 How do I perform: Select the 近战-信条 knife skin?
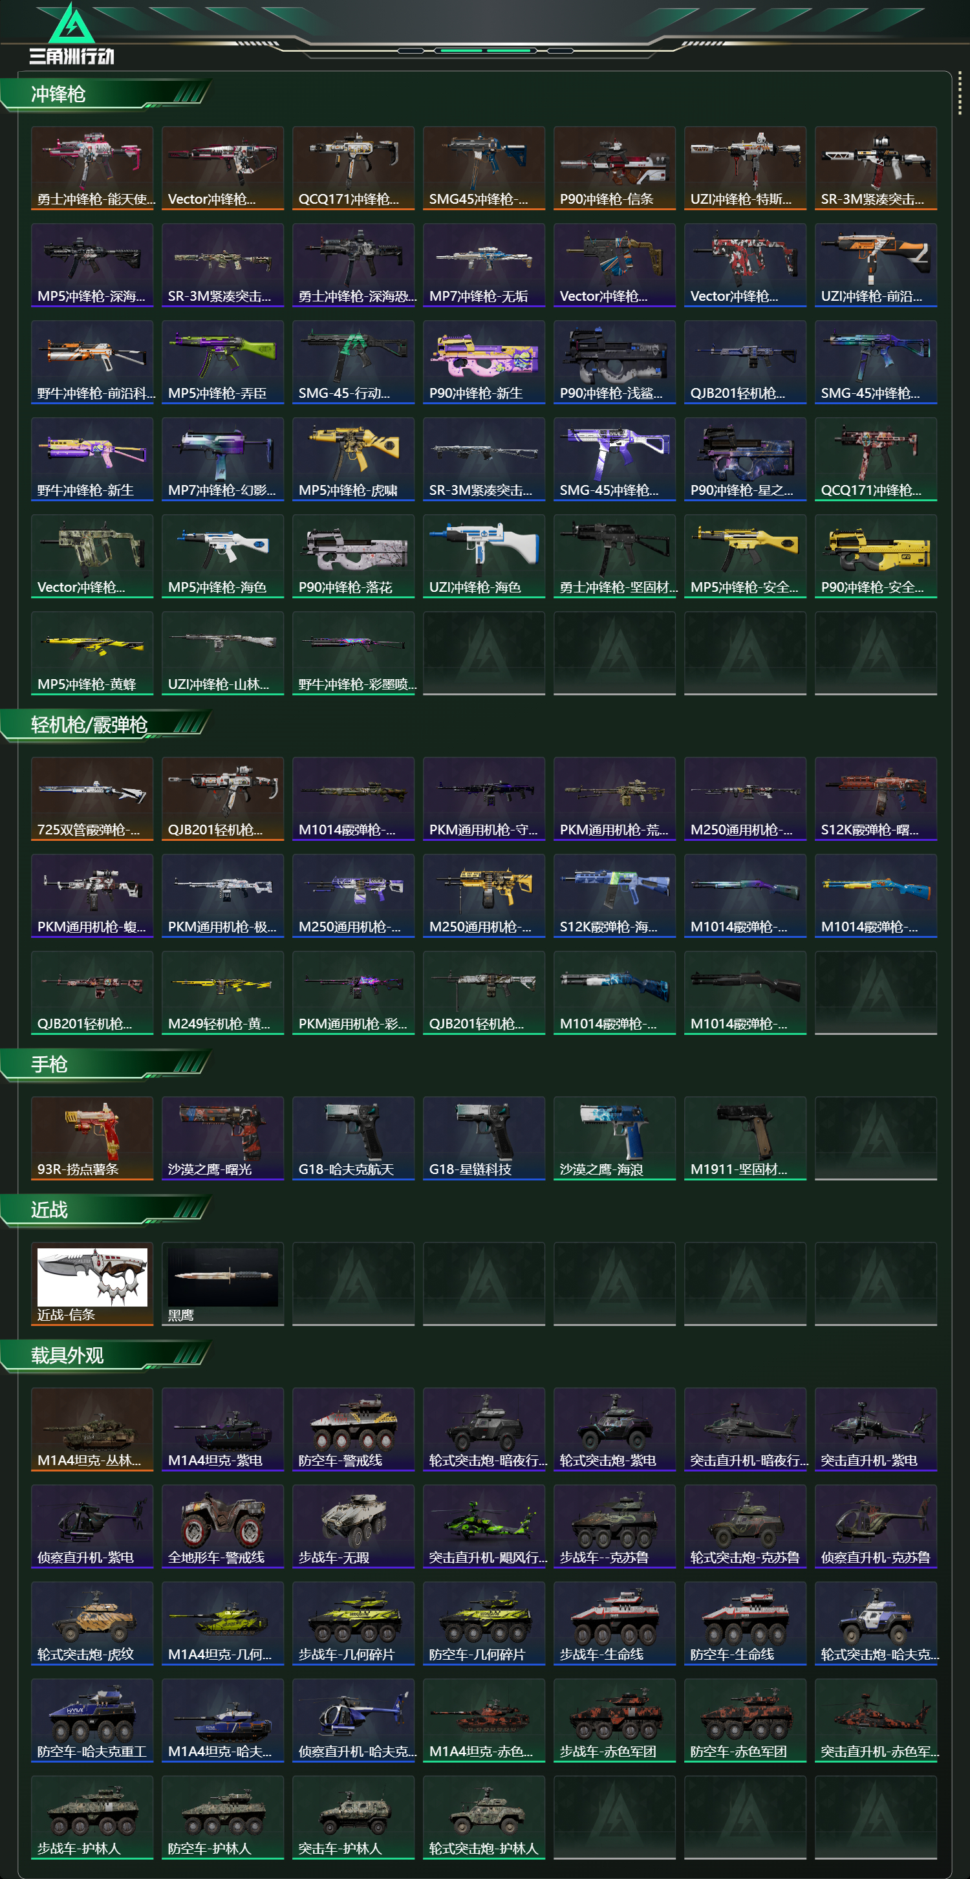pos(92,1284)
